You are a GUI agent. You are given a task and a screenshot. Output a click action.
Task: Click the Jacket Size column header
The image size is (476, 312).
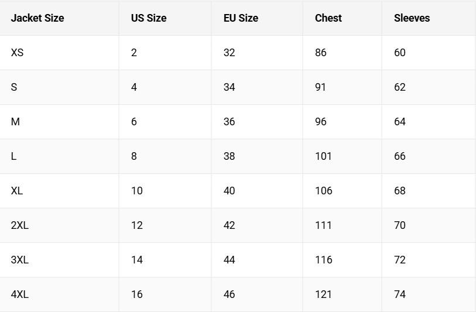[x=37, y=18]
